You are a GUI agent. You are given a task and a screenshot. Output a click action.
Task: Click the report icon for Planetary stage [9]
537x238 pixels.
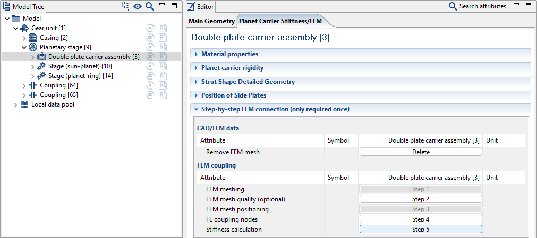click(163, 47)
